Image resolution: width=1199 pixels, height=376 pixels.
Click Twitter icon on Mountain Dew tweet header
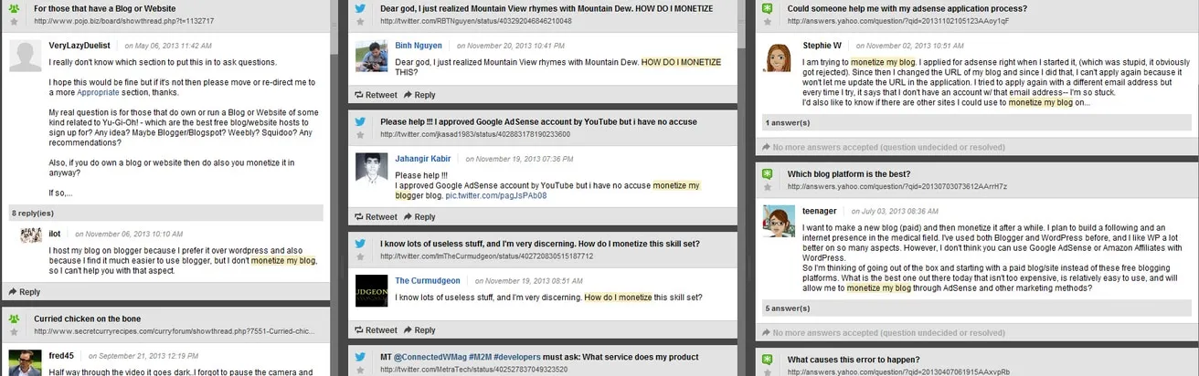pyautogui.click(x=360, y=7)
